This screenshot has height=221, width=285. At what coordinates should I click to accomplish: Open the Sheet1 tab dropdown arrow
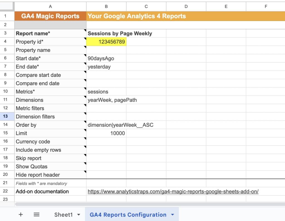tap(78, 215)
